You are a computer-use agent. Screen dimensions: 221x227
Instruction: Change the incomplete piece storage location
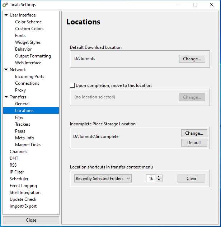(x=194, y=133)
